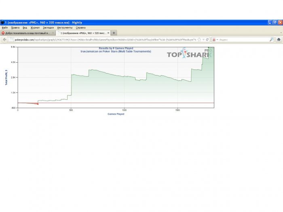The width and height of the screenshot is (283, 212).
Task: Go back with the back arrow
Action: 4,40
